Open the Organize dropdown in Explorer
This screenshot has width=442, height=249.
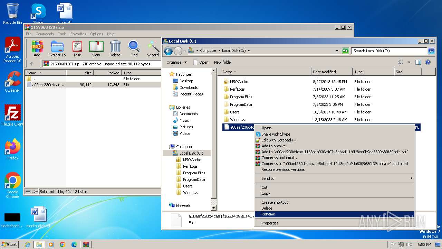[x=176, y=62]
